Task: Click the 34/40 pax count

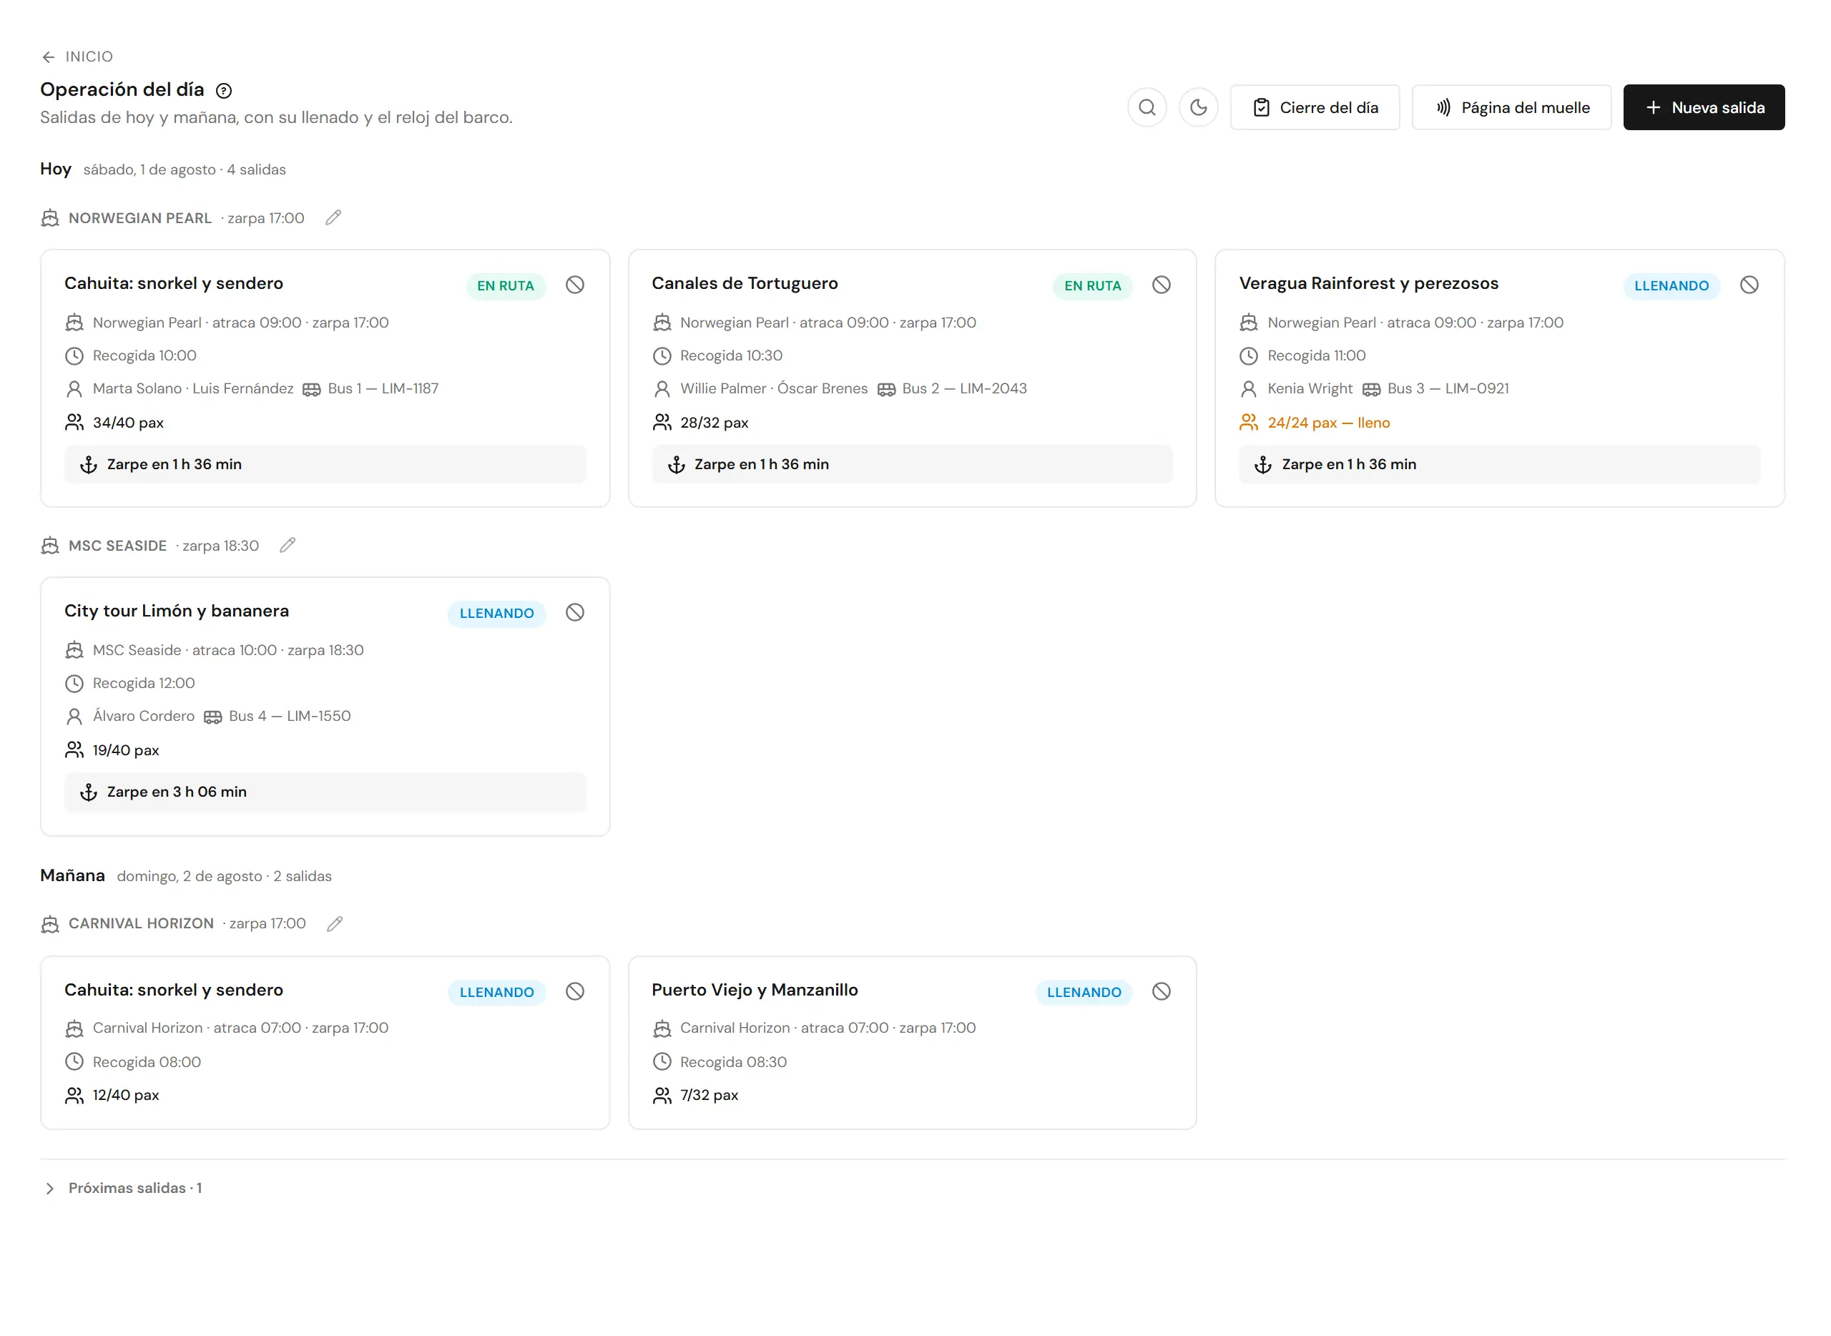Action: pyautogui.click(x=128, y=423)
